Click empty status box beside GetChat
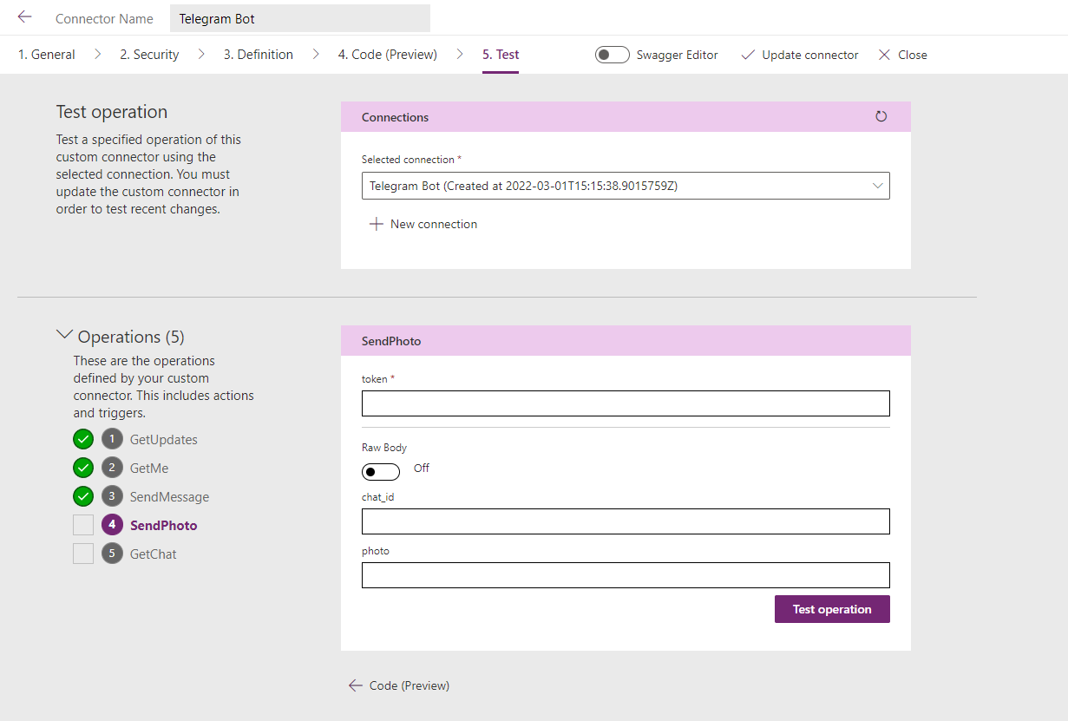The width and height of the screenshot is (1068, 721). tap(83, 554)
